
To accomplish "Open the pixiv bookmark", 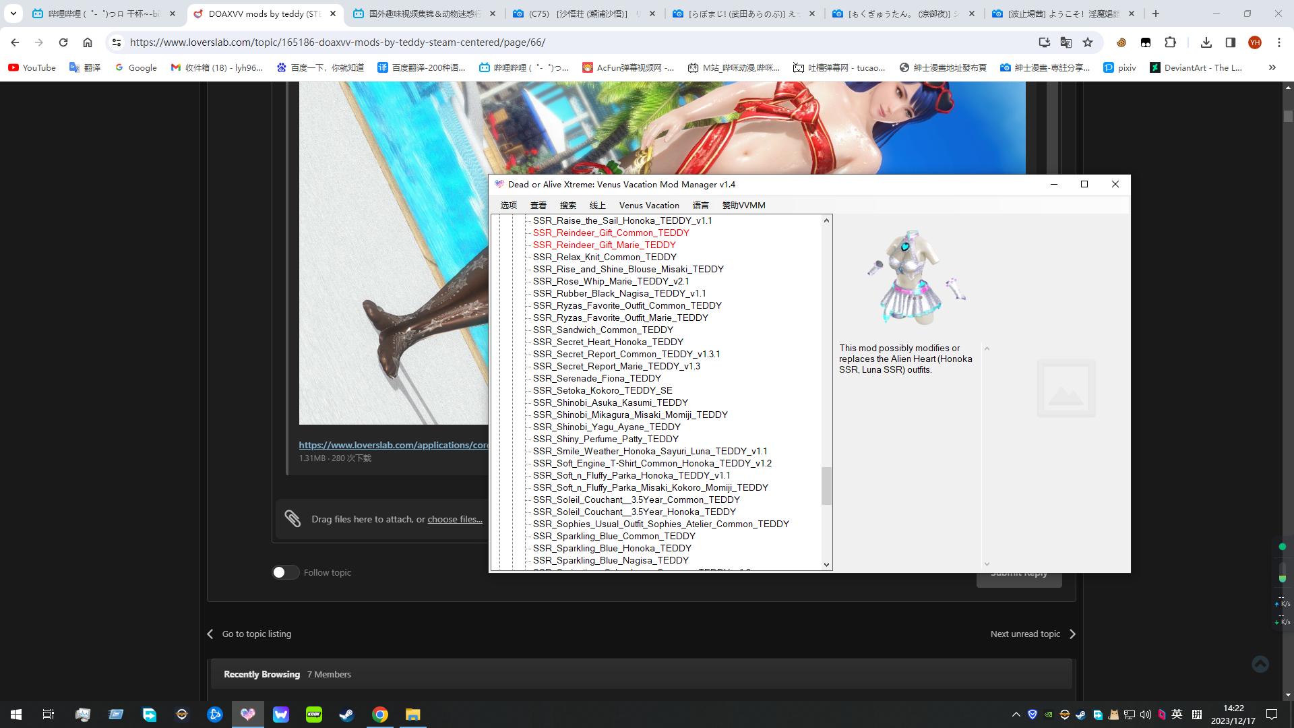I will [1119, 67].
